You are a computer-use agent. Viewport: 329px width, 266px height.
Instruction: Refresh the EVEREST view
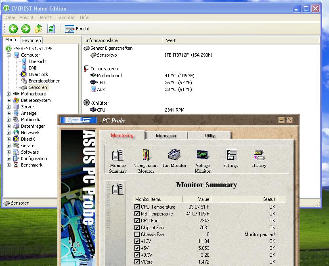pos(51,29)
